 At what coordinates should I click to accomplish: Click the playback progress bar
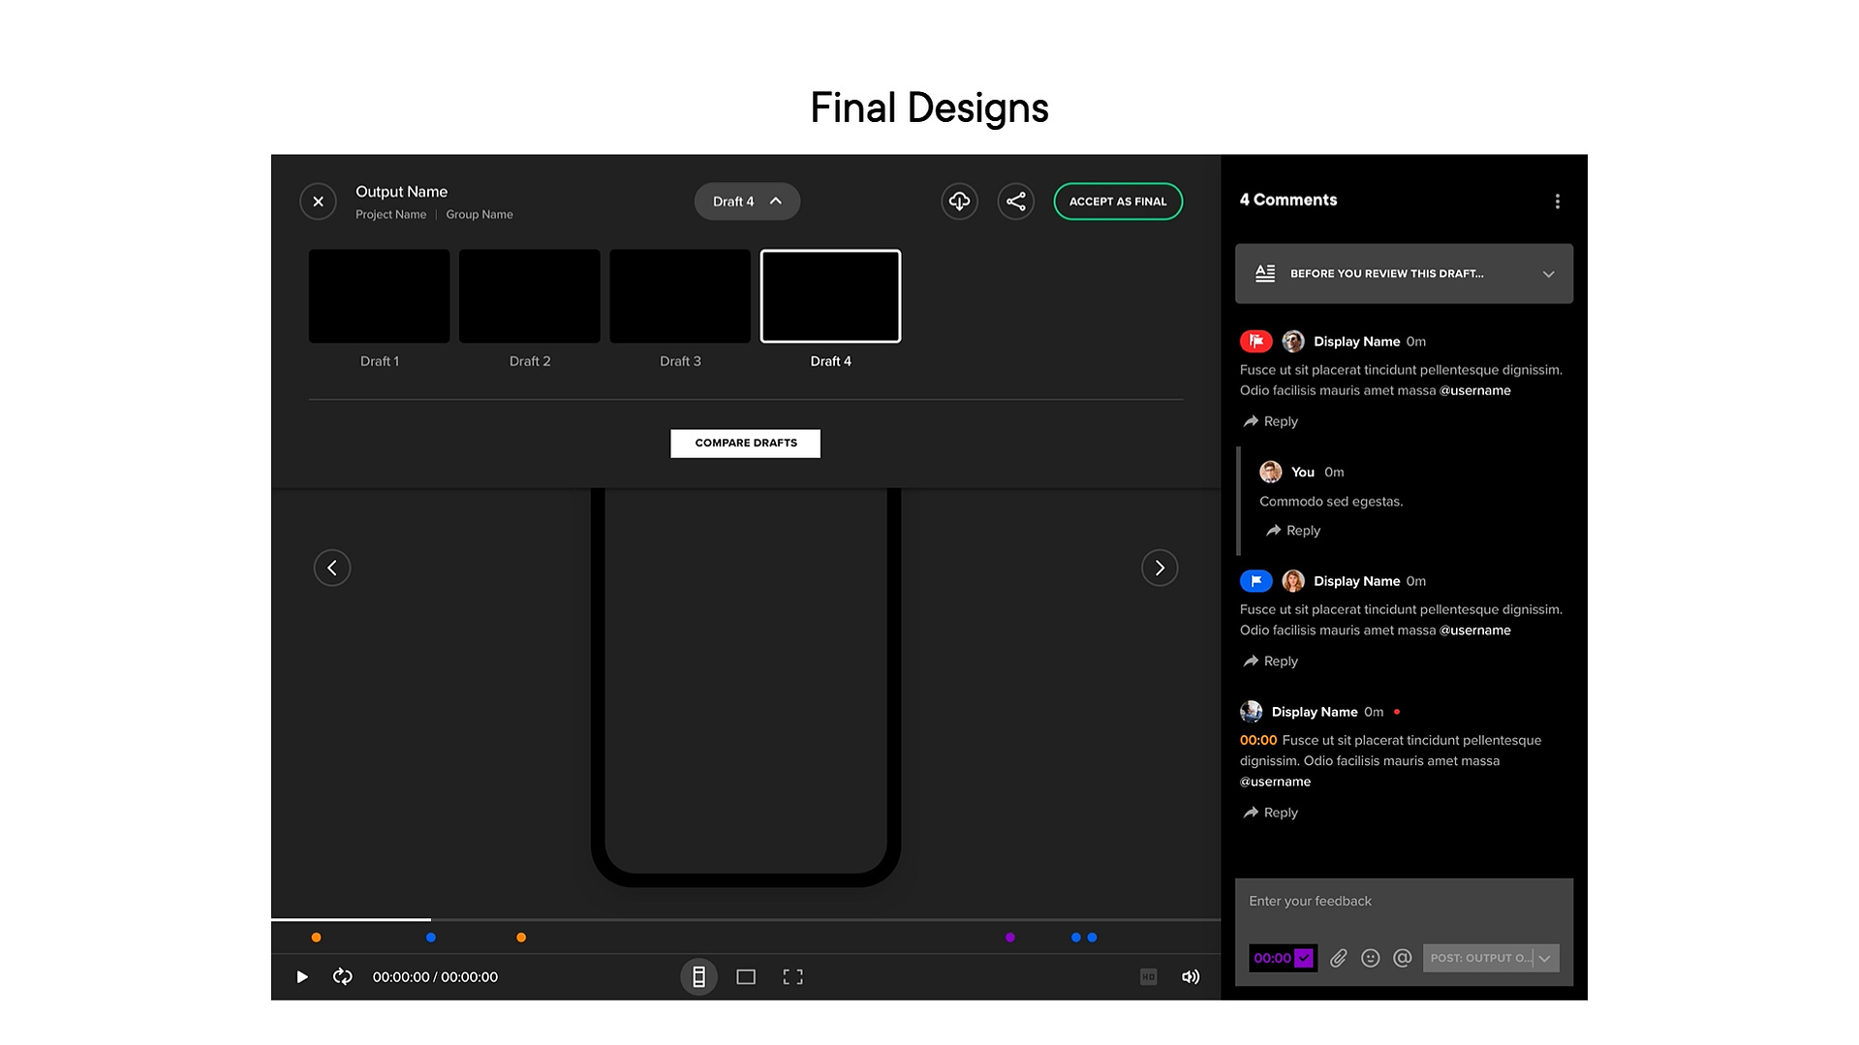pos(745,919)
